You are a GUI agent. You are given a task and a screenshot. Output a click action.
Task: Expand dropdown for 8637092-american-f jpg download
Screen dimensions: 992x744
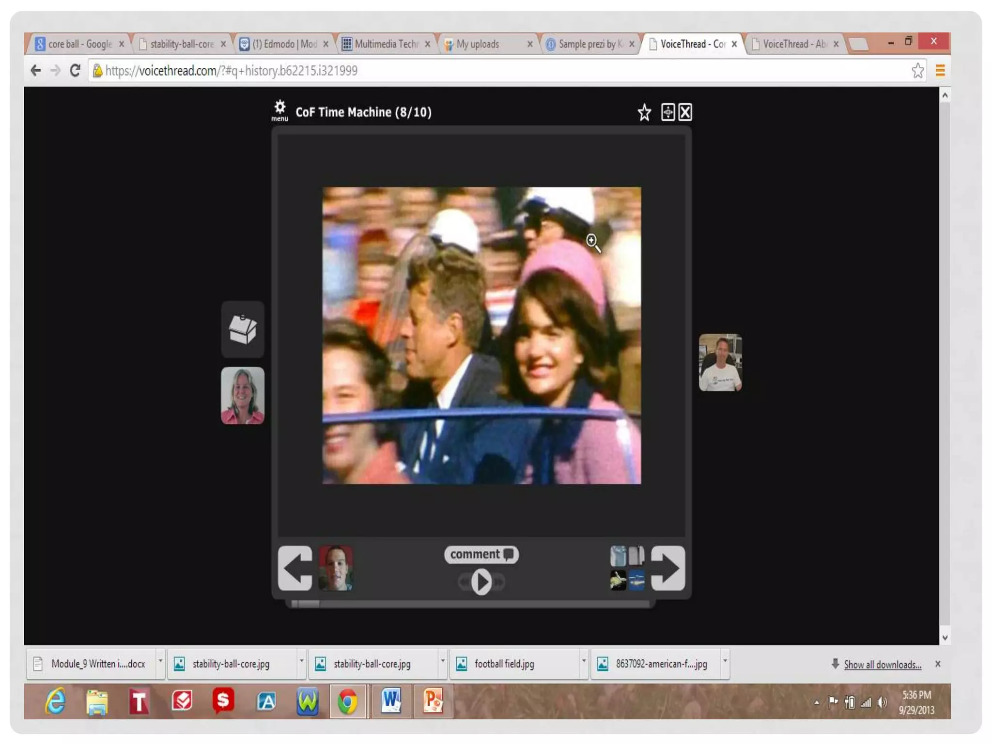pos(725,661)
